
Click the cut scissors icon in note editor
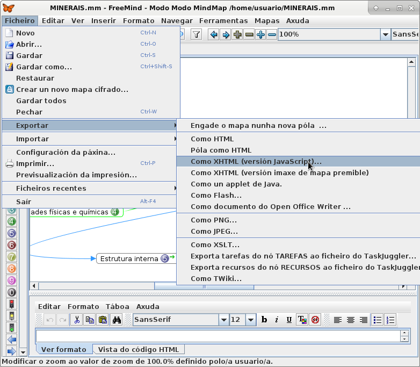pyautogui.click(x=77, y=320)
